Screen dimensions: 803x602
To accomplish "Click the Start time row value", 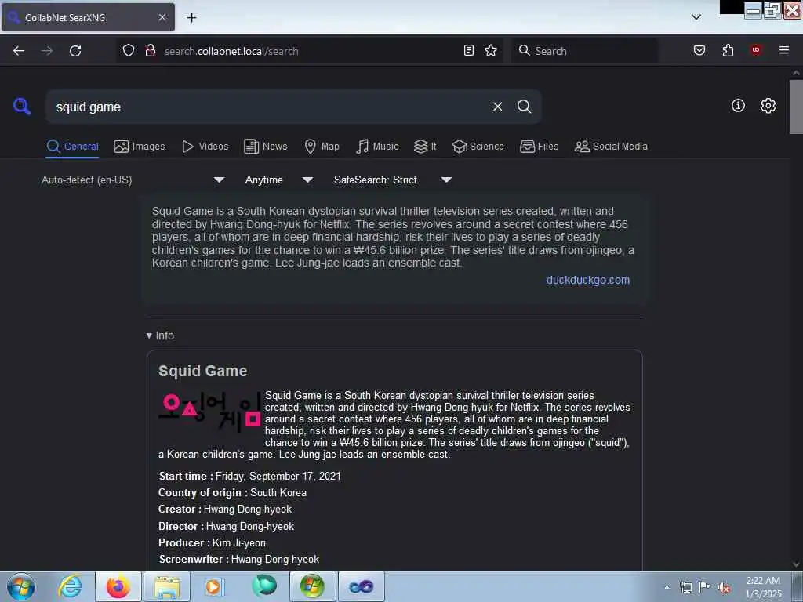I will (278, 476).
